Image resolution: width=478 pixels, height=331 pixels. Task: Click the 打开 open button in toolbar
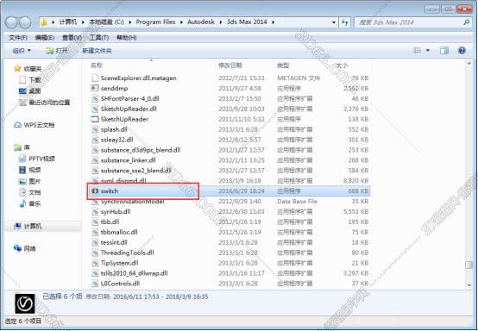(x=57, y=51)
